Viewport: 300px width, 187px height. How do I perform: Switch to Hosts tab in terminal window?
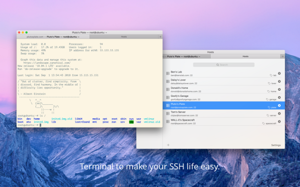(124, 36)
